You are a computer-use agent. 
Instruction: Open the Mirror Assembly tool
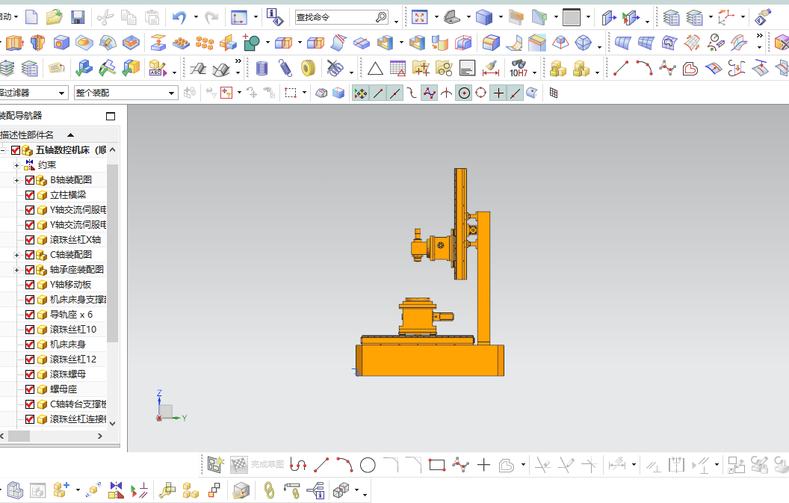116,490
